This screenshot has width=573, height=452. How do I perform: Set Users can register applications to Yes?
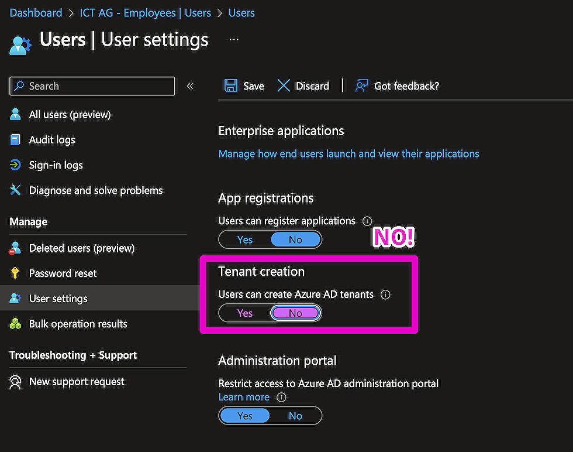pos(245,239)
